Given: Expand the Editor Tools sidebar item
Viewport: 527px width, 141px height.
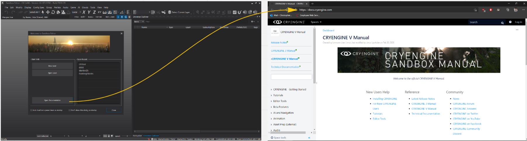Looking at the screenshot, I should pos(271,101).
